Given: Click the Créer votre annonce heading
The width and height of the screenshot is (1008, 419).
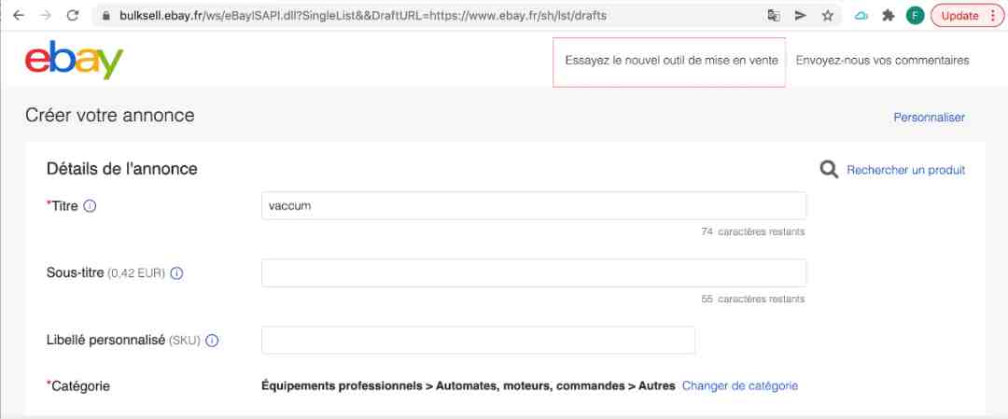Looking at the screenshot, I should [110, 116].
